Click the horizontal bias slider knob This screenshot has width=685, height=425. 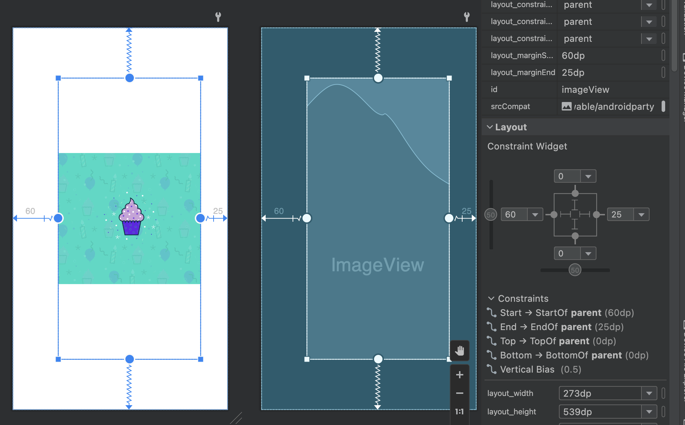575,270
